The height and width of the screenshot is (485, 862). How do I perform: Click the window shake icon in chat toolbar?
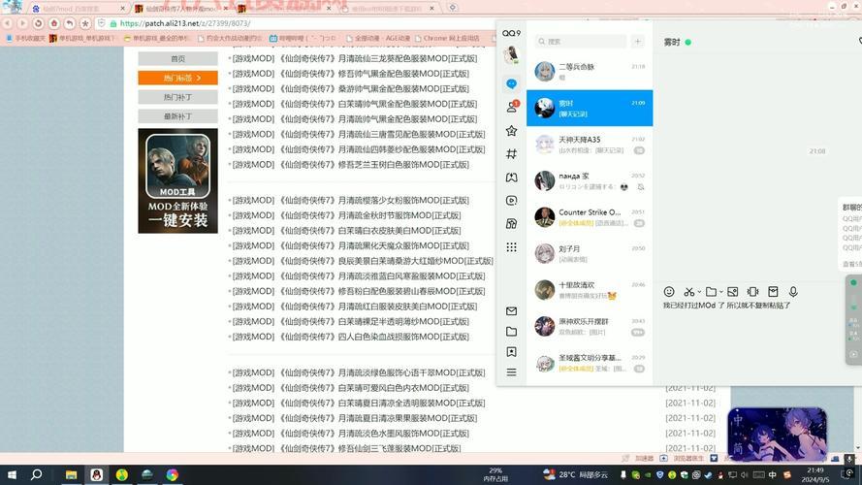(752, 291)
